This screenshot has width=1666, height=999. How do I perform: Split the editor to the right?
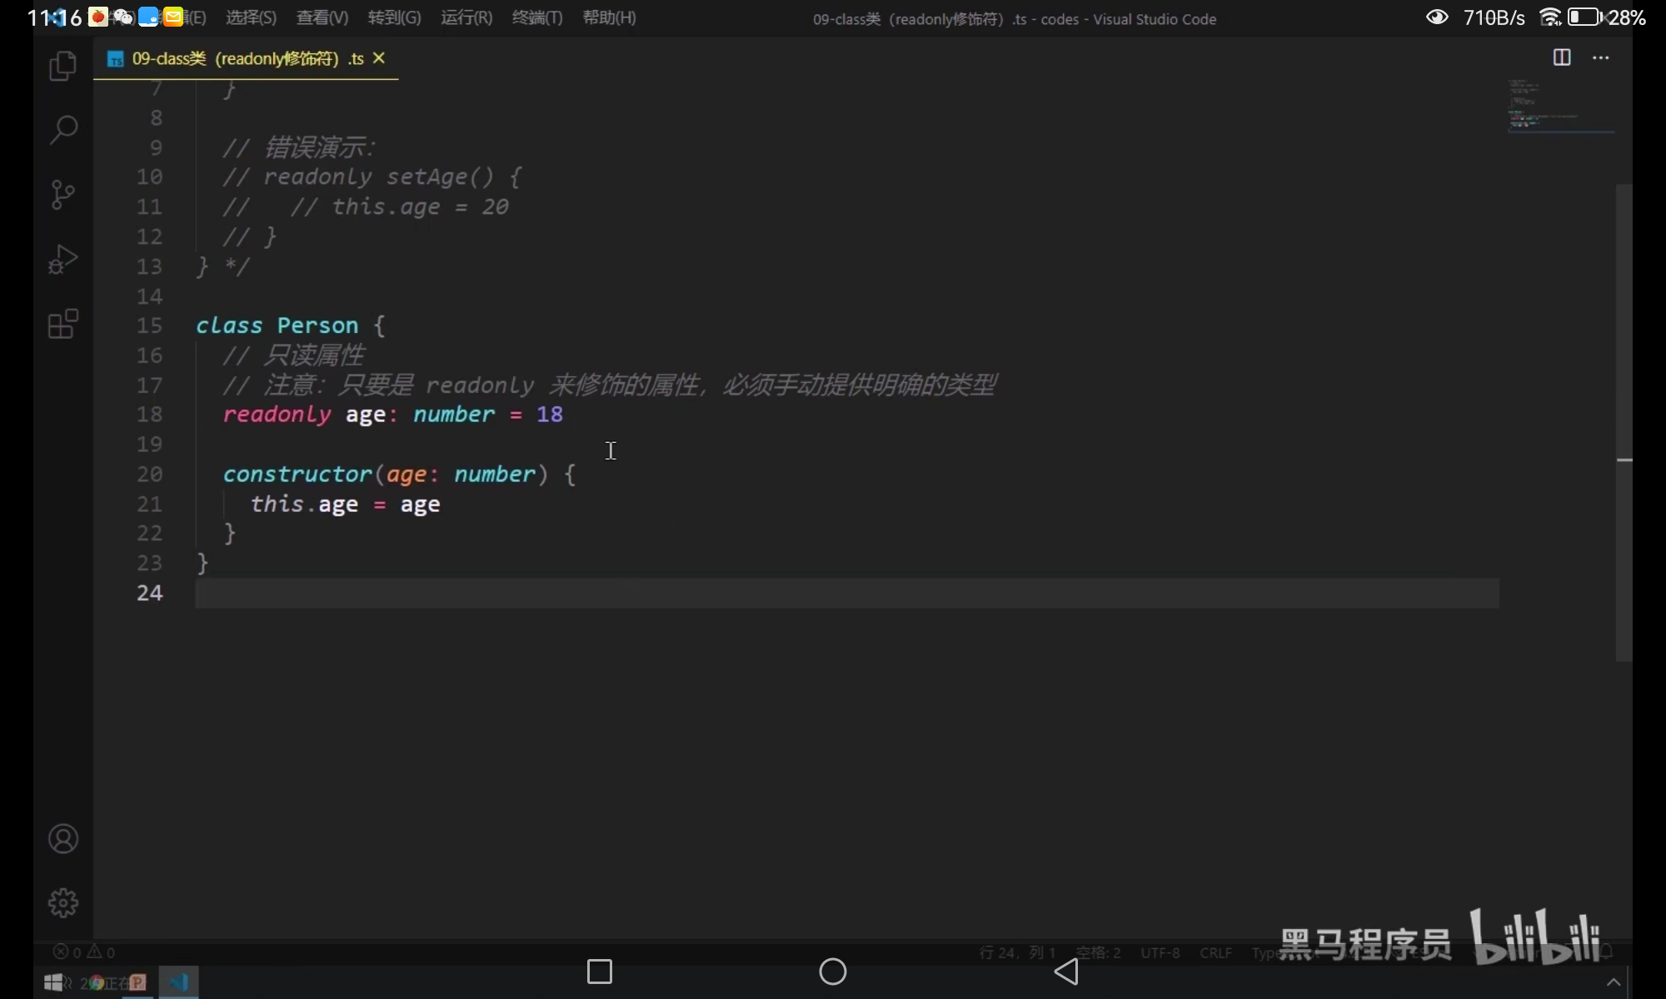(x=1562, y=57)
